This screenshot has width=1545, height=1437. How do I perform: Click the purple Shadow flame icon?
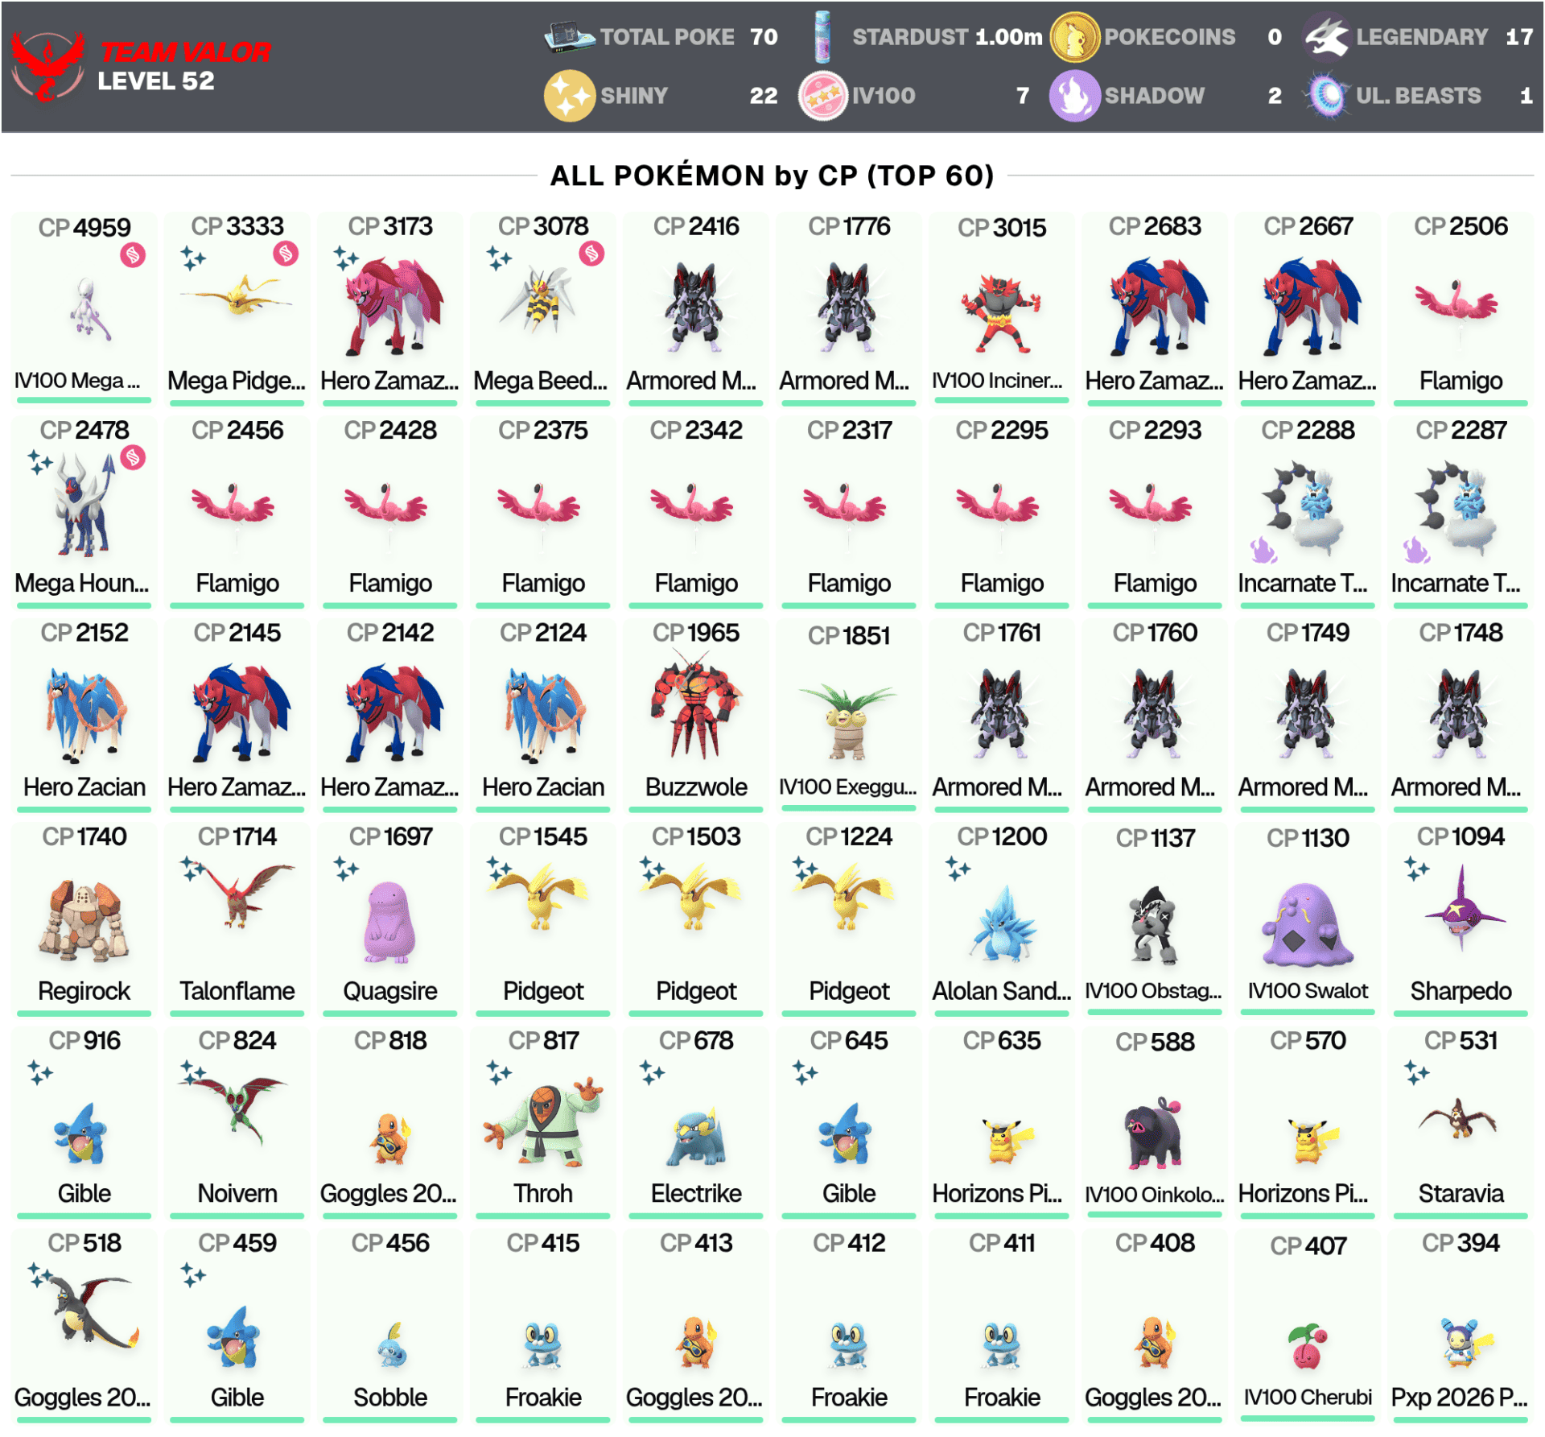pos(1075,96)
